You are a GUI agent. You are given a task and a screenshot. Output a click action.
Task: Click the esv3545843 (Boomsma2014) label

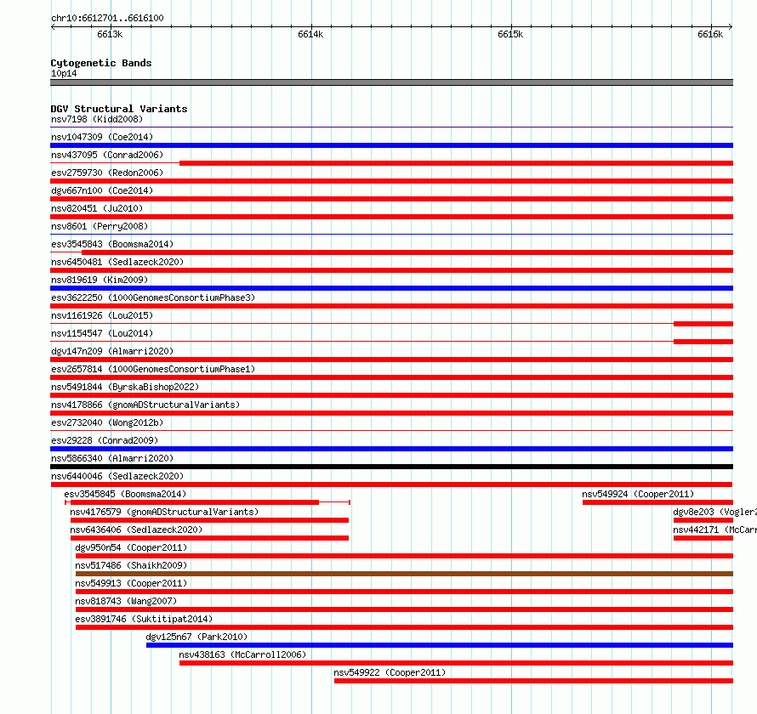click(x=112, y=244)
